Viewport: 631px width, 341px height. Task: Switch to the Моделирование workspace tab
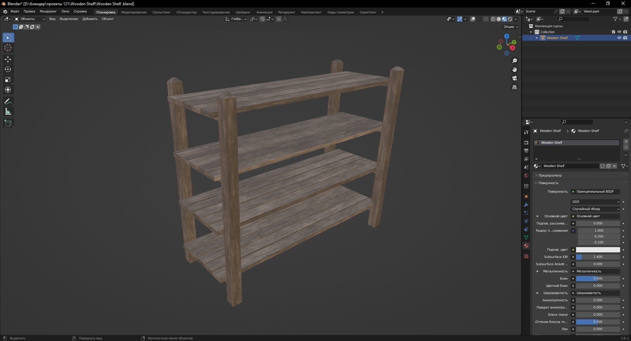tap(134, 12)
